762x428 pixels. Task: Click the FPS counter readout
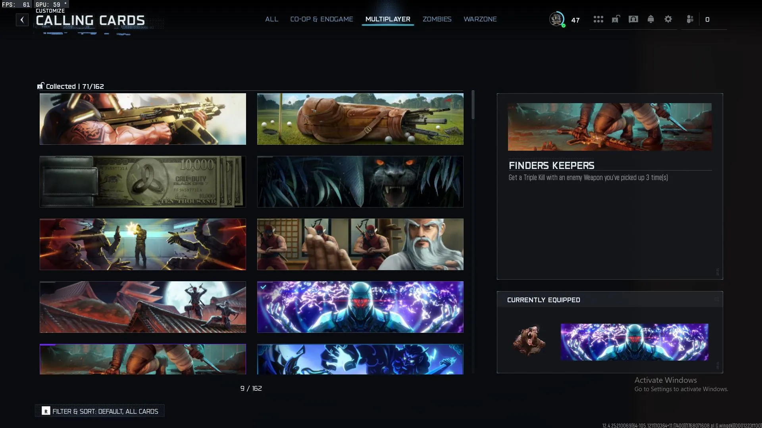(x=16, y=4)
